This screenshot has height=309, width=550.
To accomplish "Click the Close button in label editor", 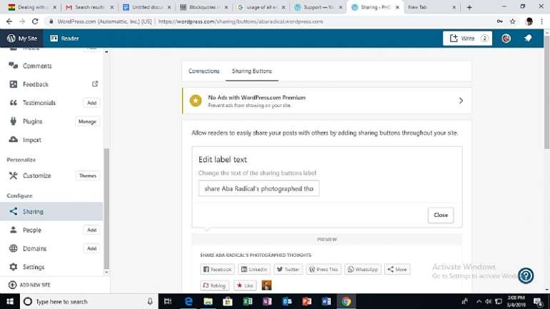I will (x=441, y=215).
